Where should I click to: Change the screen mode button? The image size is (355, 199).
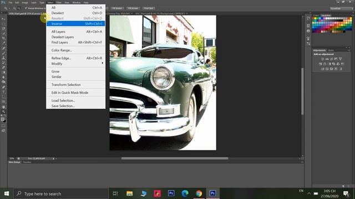tap(3, 130)
